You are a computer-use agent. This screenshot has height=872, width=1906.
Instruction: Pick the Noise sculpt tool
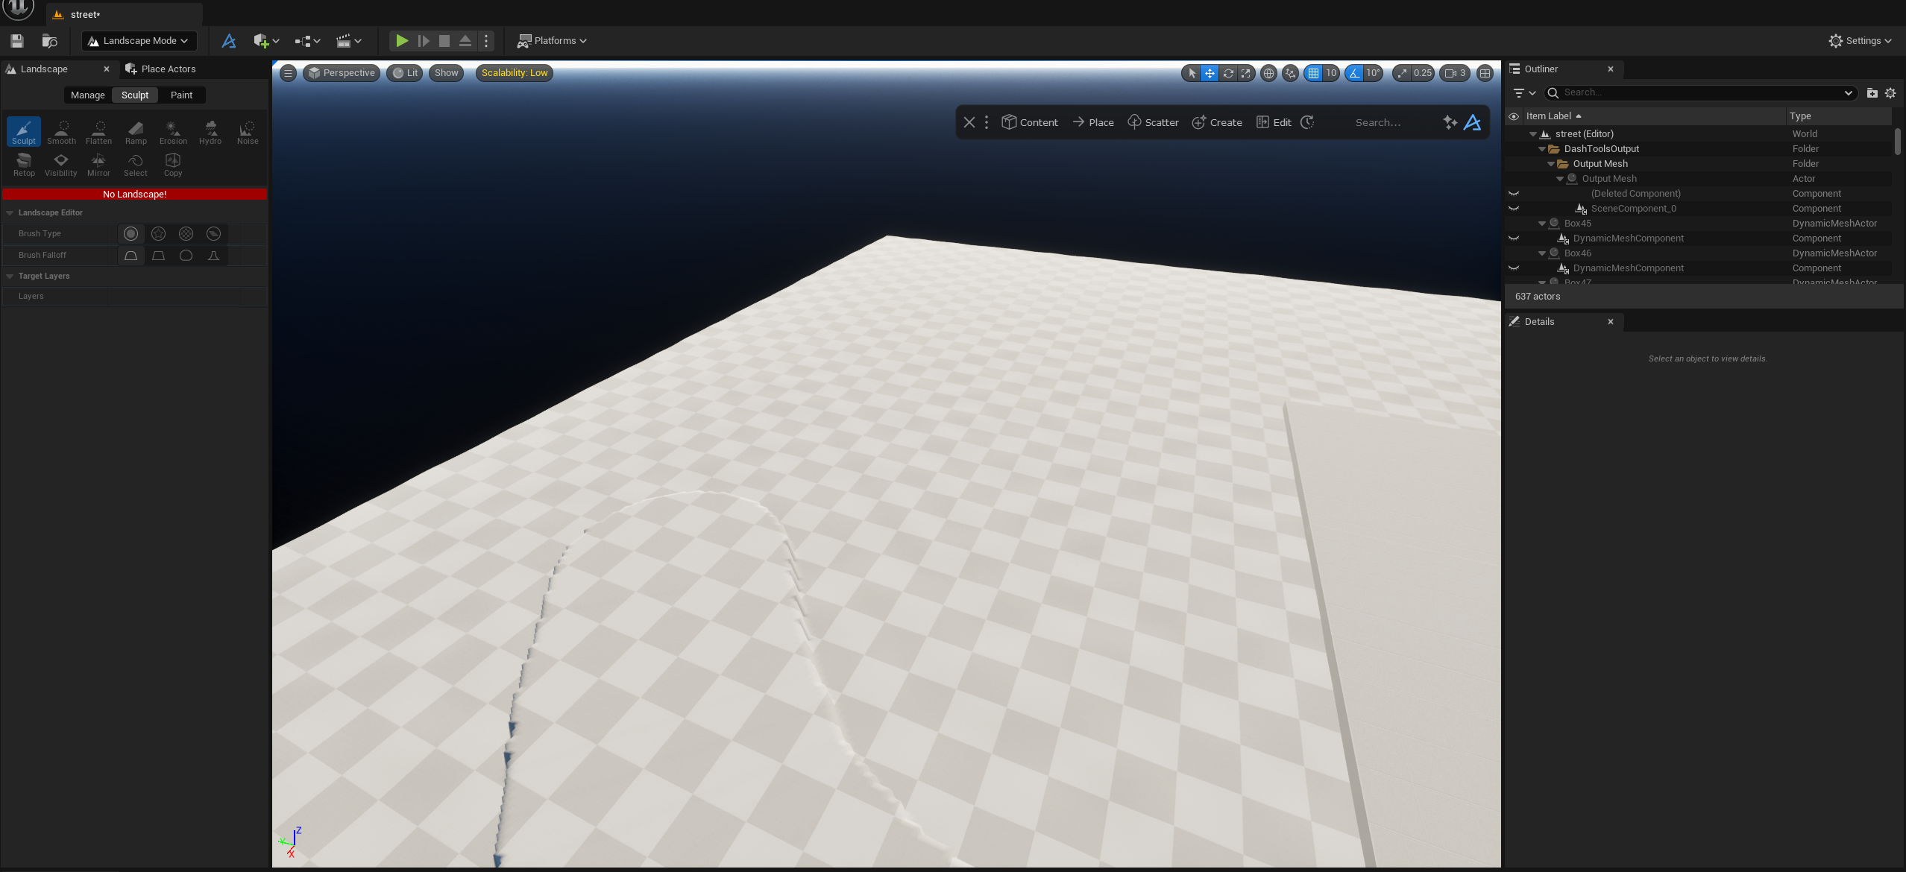pyautogui.click(x=248, y=132)
